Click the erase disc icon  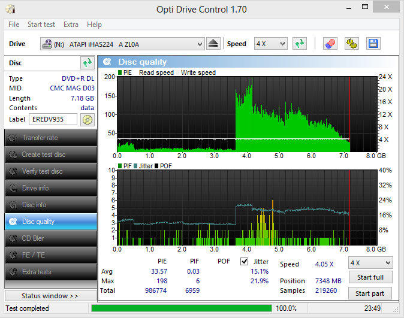pos(330,44)
